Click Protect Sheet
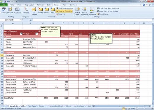The image size is (154, 110). 77,11
